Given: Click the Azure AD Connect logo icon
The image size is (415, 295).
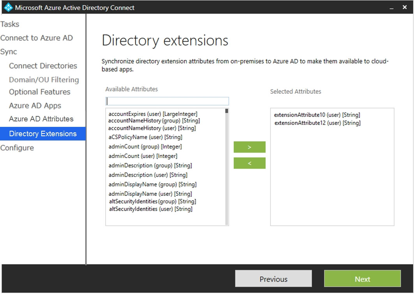Looking at the screenshot, I should point(9,7).
